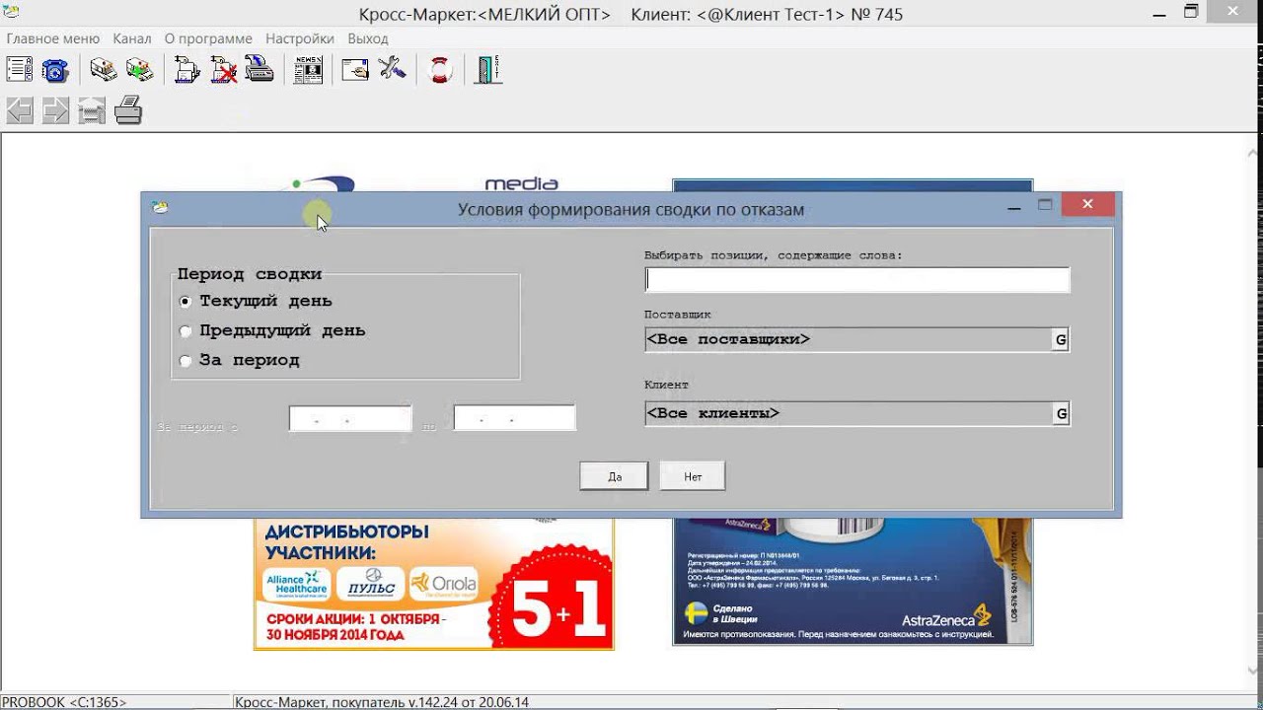
Task: Click the Выход menu item
Action: pyautogui.click(x=368, y=38)
